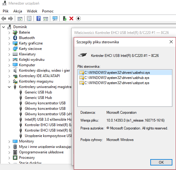
Task: Open the Properties toolbar icon
Action: [x=29, y=18]
